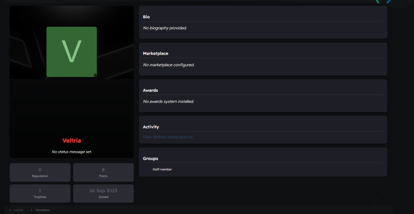Open the Reputation stat box
The height and width of the screenshot is (214, 414).
point(40,172)
